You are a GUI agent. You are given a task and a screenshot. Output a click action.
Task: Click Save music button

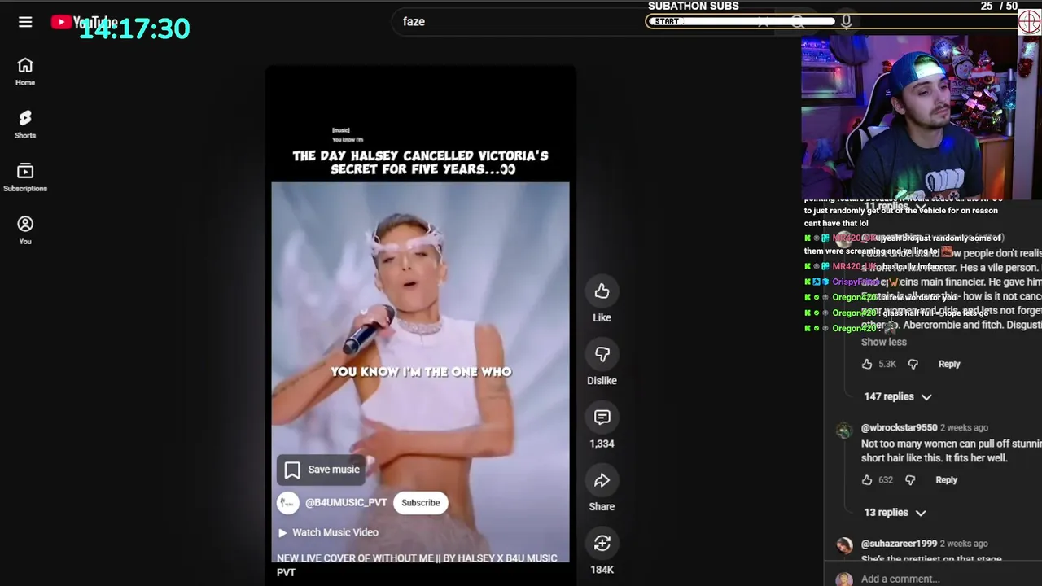click(322, 470)
